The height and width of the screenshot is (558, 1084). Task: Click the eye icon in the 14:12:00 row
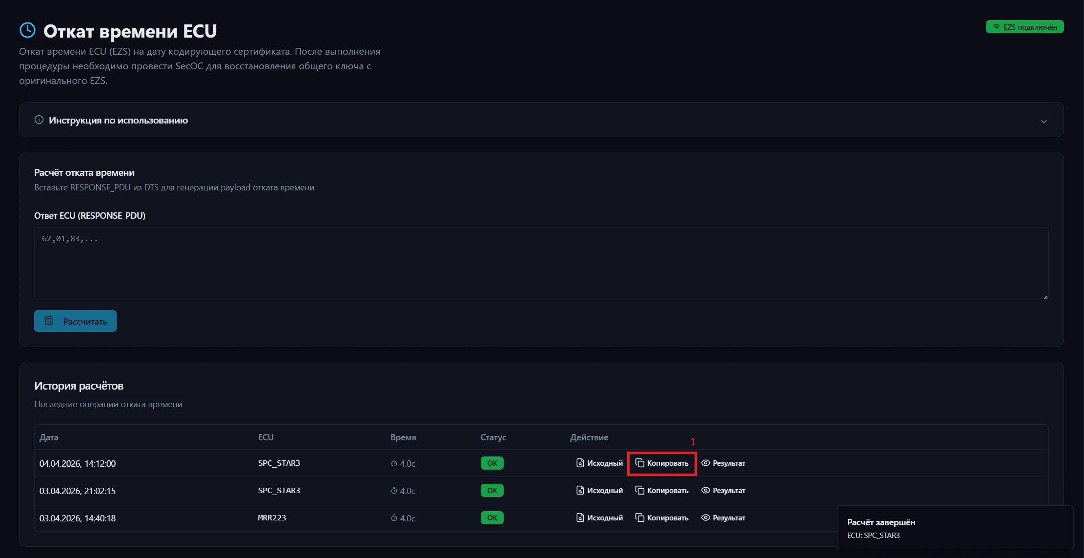coord(706,463)
